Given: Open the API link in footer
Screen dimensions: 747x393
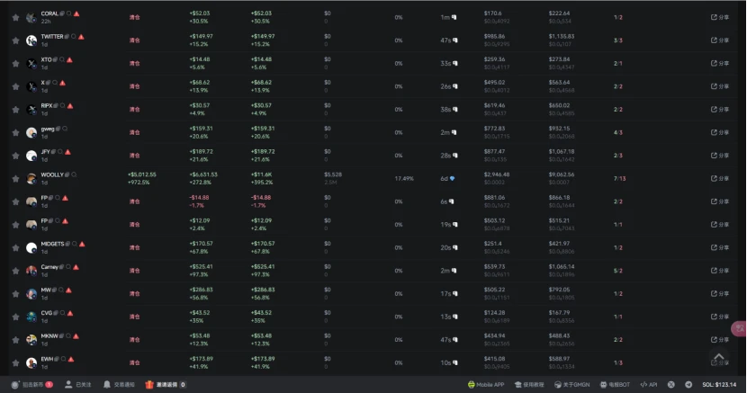Looking at the screenshot, I should (x=649, y=384).
